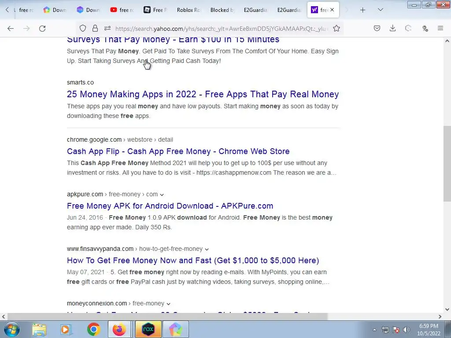Click the vertical scrollbar down arrow
This screenshot has height=338, width=451.
tap(447, 309)
